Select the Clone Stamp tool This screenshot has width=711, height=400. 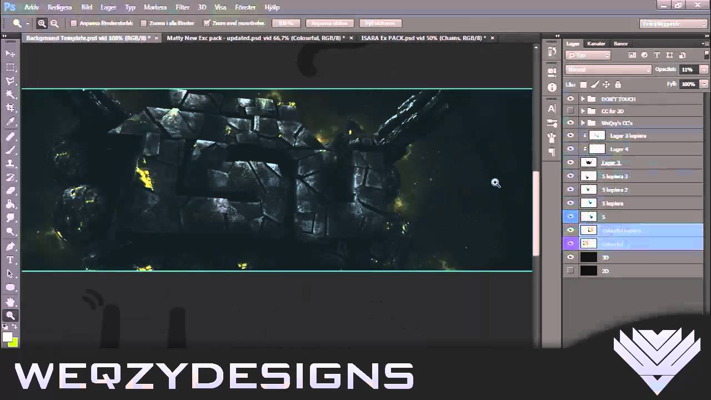point(10,164)
